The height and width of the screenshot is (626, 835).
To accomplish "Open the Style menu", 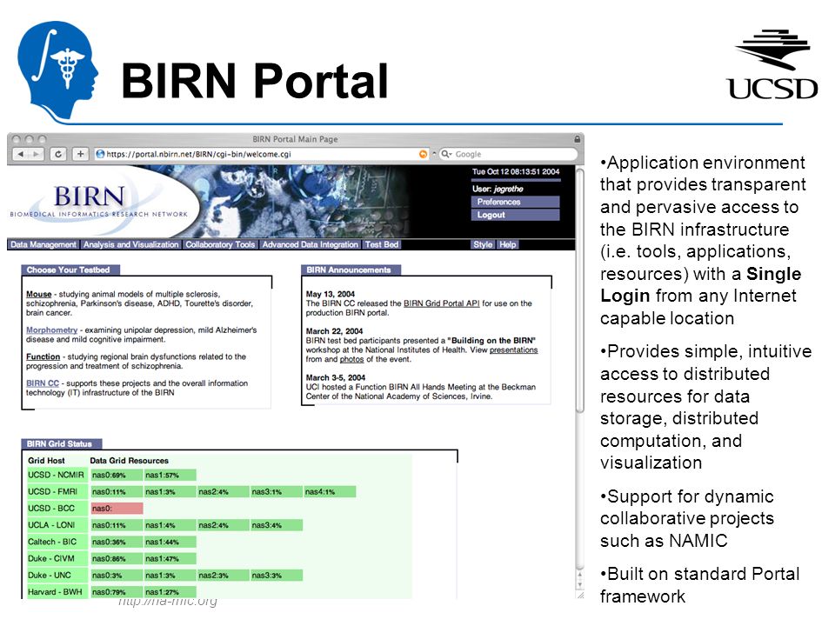I will tap(483, 245).
